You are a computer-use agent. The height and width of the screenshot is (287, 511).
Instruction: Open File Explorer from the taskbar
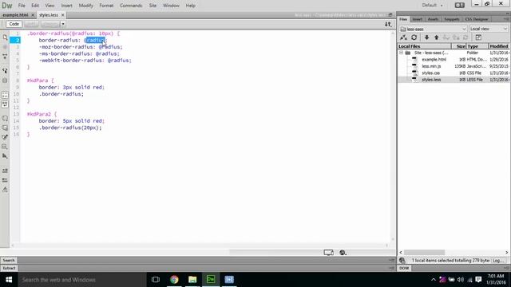click(x=192, y=280)
